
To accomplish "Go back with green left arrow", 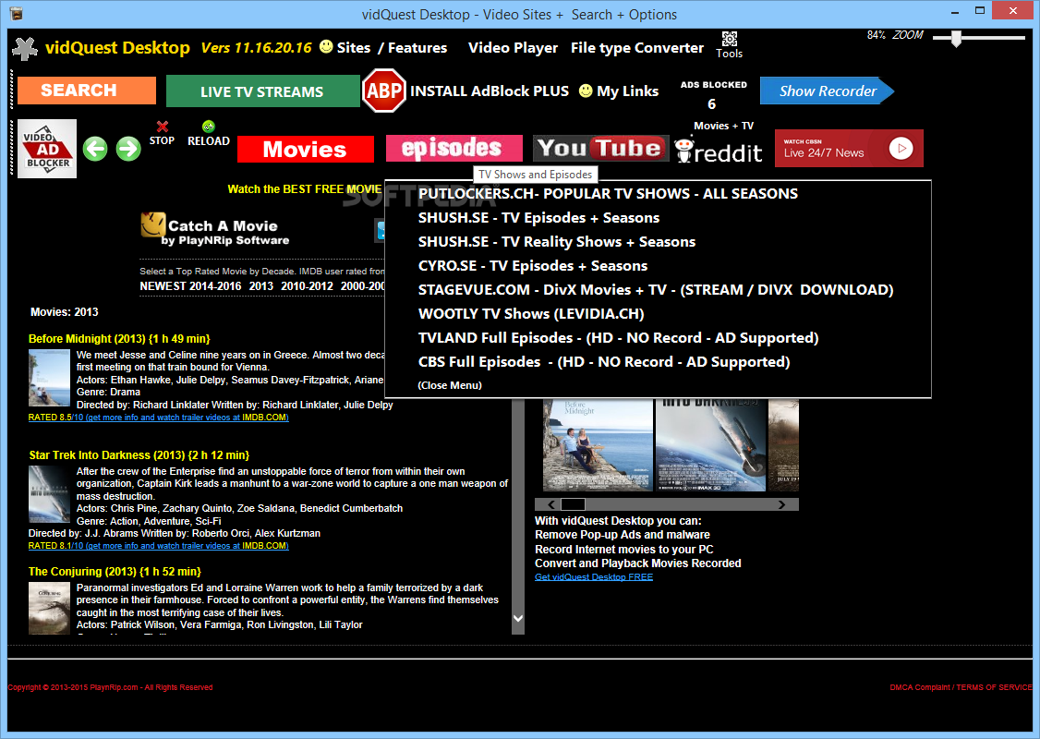I will pos(95,149).
